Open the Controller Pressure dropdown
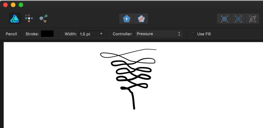The image size is (263, 128). click(x=159, y=34)
